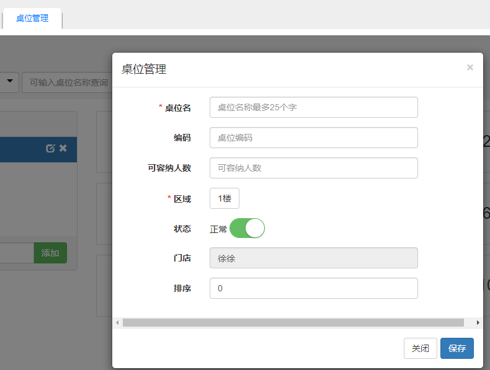The height and width of the screenshot is (370, 490).
Task: Click the delete X icon in the blue row
Action: (x=63, y=149)
